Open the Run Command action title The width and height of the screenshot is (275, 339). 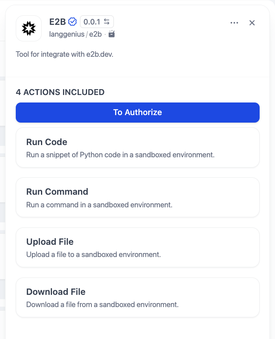57,192
